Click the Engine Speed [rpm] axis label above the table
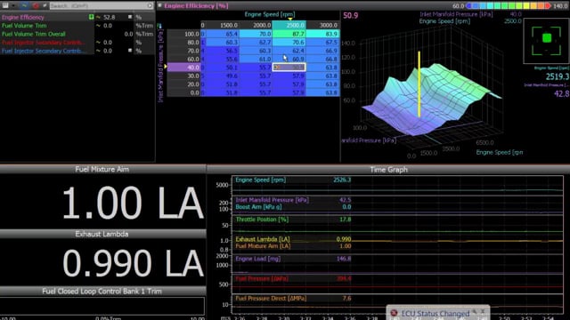570x320 pixels. point(269,14)
